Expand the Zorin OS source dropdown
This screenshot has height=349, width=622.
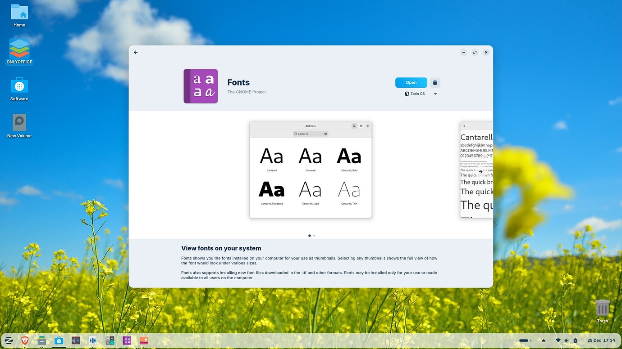click(435, 94)
